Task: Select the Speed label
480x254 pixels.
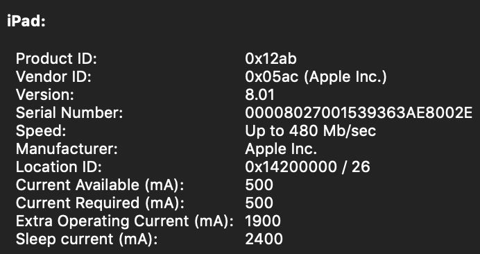Action: point(41,131)
